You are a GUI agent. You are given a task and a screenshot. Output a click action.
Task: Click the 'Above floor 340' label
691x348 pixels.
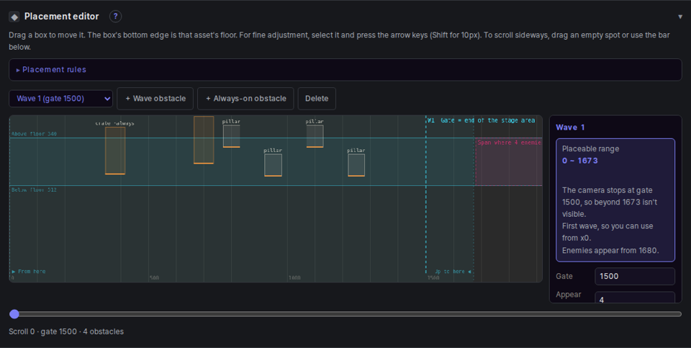click(x=34, y=133)
